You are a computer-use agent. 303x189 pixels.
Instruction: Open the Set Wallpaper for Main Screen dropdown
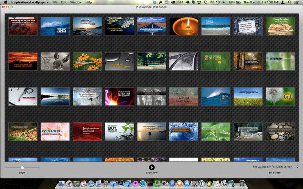pyautogui.click(x=276, y=167)
